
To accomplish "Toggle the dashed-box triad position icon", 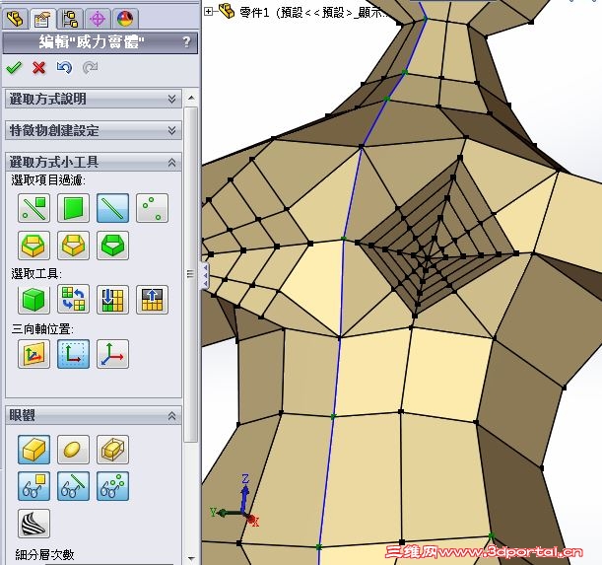I will point(73,354).
